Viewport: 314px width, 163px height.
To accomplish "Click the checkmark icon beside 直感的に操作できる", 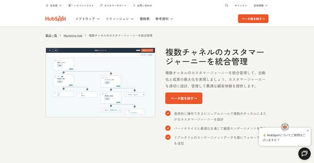I will [x=168, y=113].
